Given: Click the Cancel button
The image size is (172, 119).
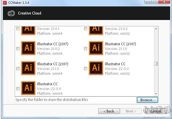Looking at the screenshot, I should [155, 111].
